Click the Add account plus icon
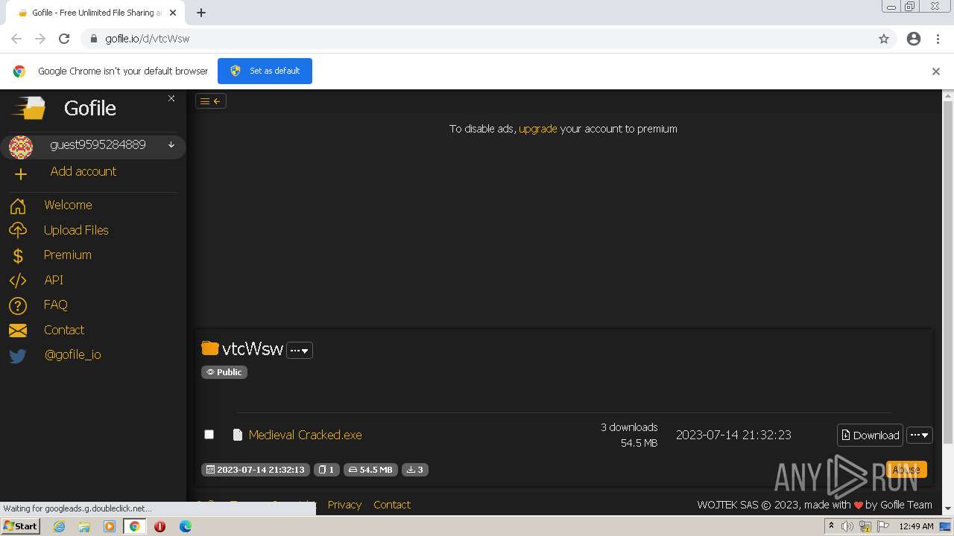 (x=20, y=173)
